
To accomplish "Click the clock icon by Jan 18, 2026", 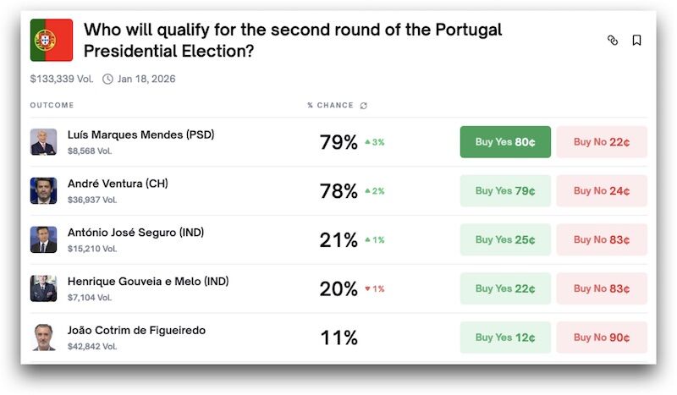I will point(107,80).
